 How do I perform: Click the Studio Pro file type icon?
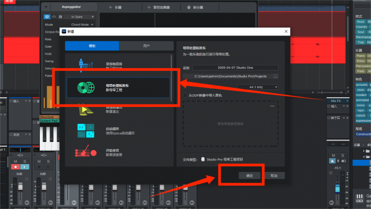[x=203, y=159]
